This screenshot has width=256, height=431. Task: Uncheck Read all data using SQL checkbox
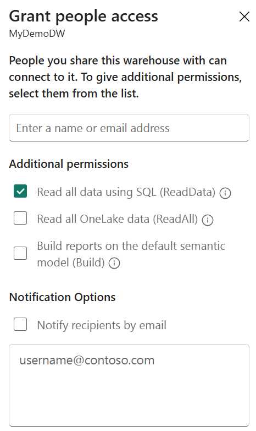point(20,191)
